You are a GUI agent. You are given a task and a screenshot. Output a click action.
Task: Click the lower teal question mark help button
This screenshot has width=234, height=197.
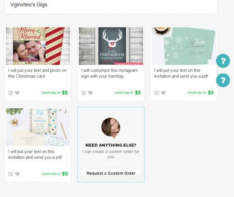[223, 80]
